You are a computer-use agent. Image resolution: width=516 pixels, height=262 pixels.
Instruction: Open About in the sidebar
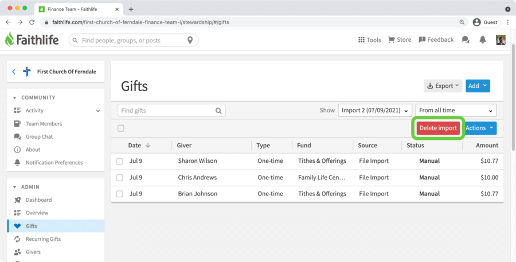[x=33, y=150]
